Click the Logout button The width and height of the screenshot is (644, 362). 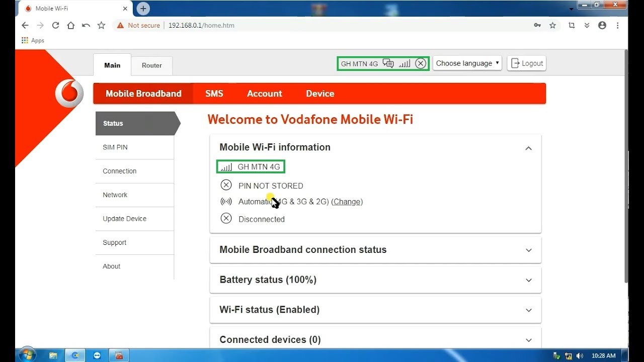527,63
